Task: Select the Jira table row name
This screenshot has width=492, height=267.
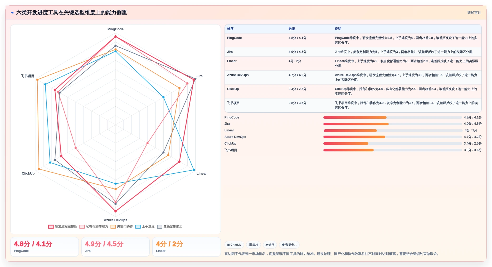Action: click(x=230, y=52)
